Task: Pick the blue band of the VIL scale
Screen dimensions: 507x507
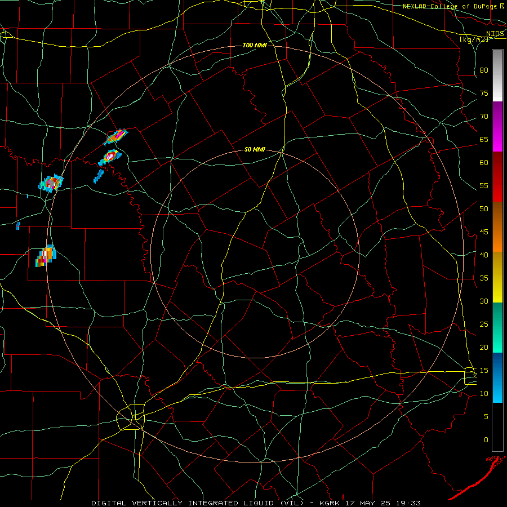Action: pyautogui.click(x=497, y=377)
